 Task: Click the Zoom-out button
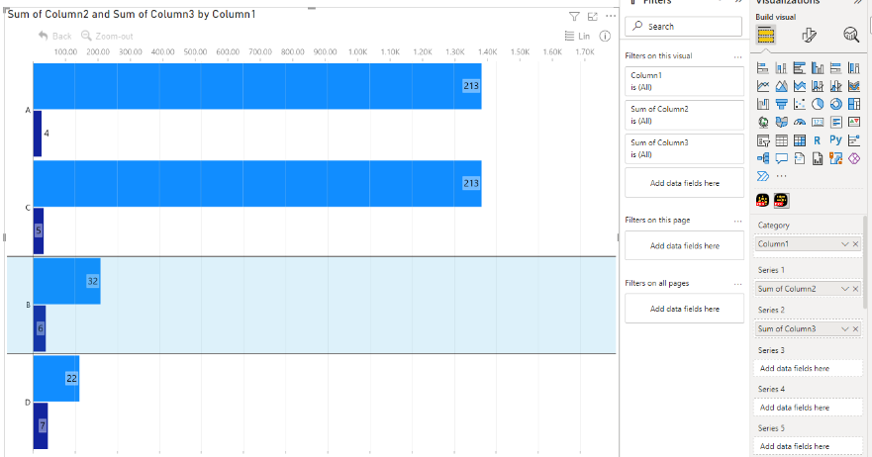tap(107, 36)
